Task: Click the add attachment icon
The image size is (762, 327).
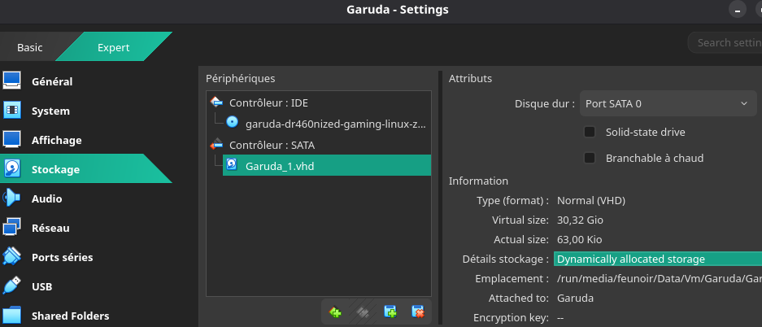Action: pos(390,311)
